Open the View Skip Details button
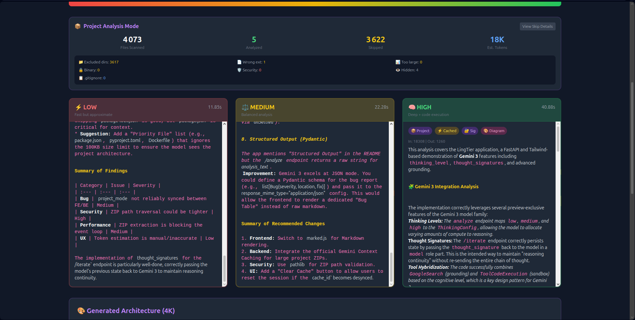 tap(537, 26)
